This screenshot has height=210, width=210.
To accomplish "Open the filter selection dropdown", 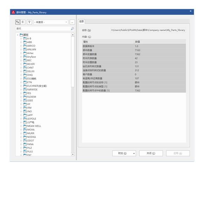I will [51, 22].
